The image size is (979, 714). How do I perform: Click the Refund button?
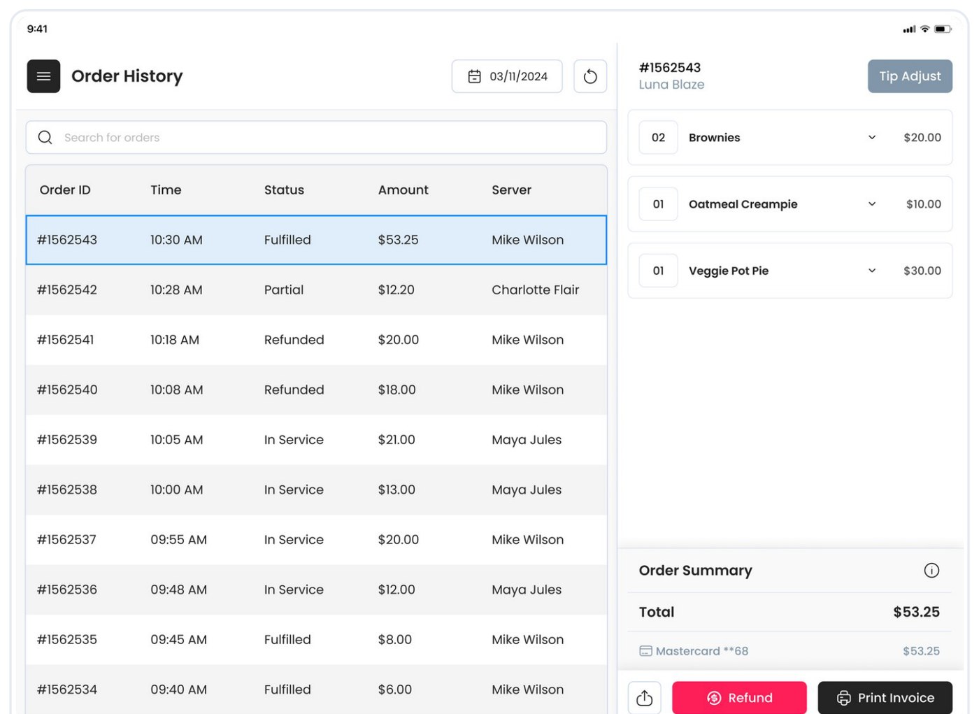click(739, 697)
